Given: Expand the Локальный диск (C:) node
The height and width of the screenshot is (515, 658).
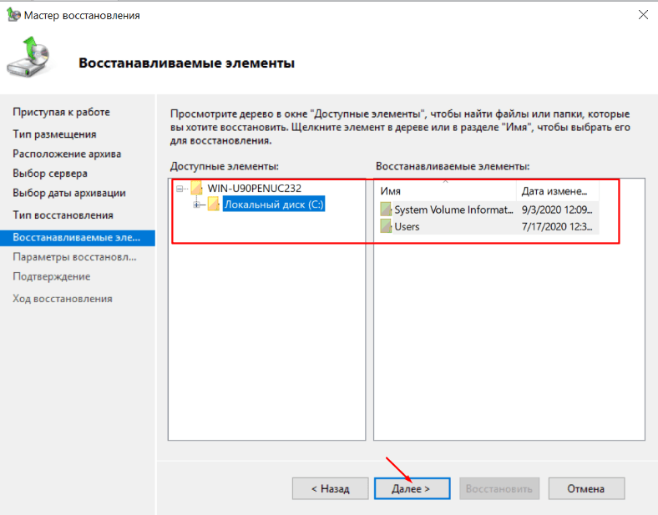Looking at the screenshot, I should 196,204.
